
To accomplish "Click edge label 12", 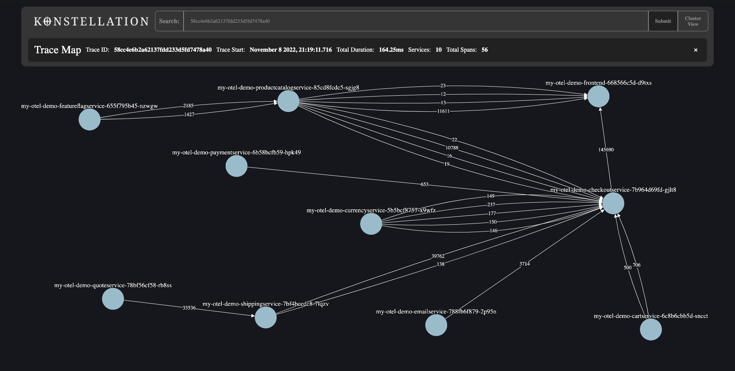I will [x=443, y=94].
